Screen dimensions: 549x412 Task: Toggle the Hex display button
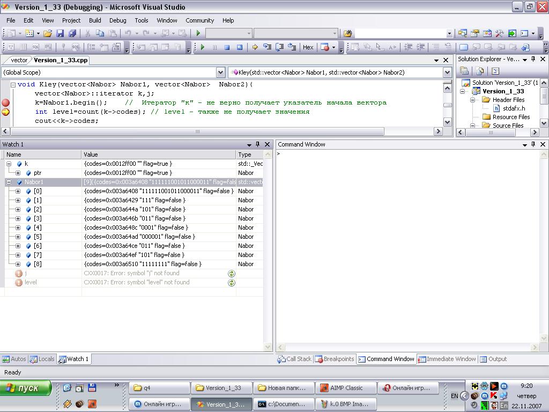pyautogui.click(x=308, y=47)
